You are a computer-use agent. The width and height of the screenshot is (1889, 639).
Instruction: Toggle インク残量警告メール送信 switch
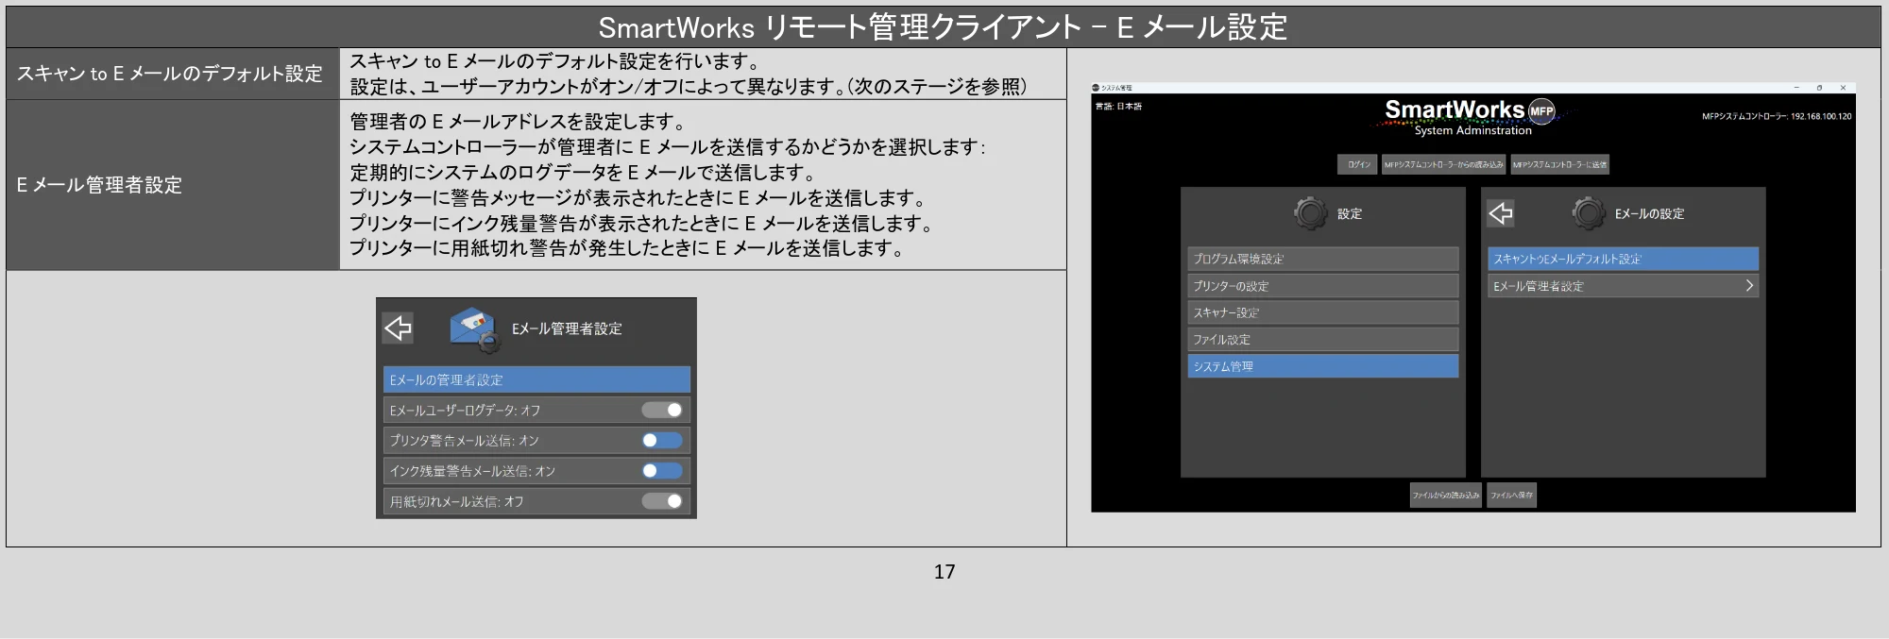[x=662, y=470]
